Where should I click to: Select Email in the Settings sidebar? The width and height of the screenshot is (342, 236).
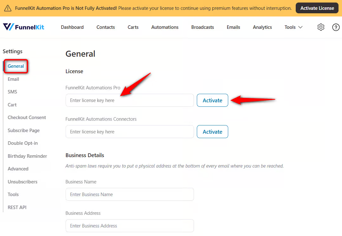(x=13, y=79)
